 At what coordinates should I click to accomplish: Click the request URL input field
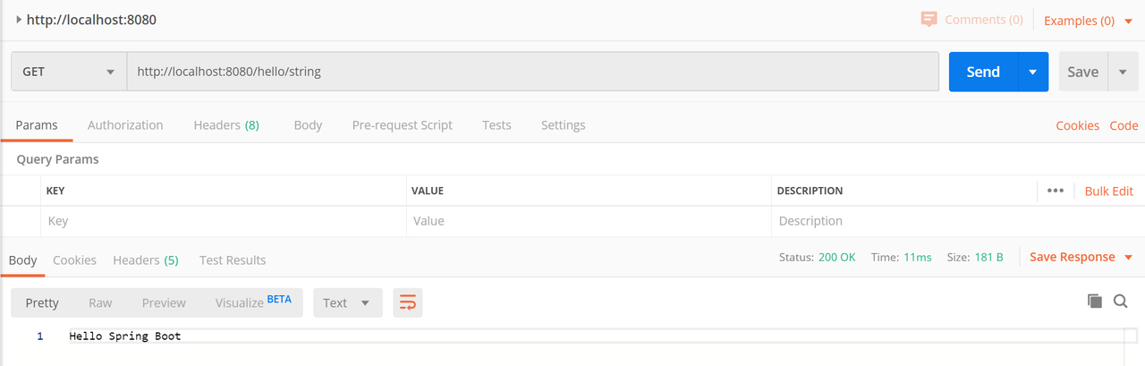point(532,72)
